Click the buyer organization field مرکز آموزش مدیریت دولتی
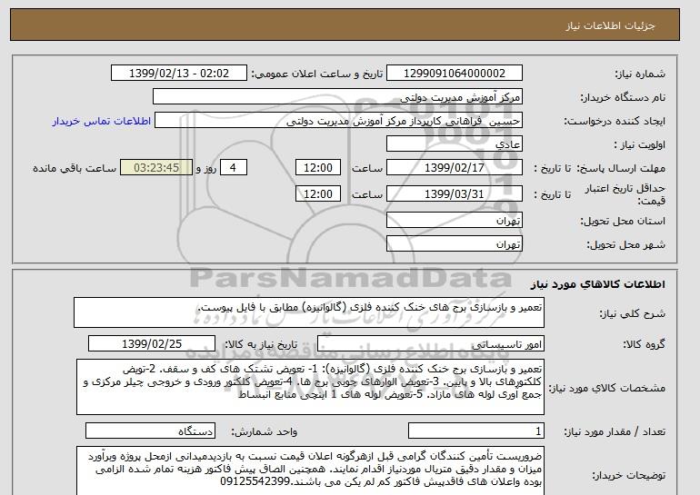Screen dimensions: 700x495 tap(337, 97)
